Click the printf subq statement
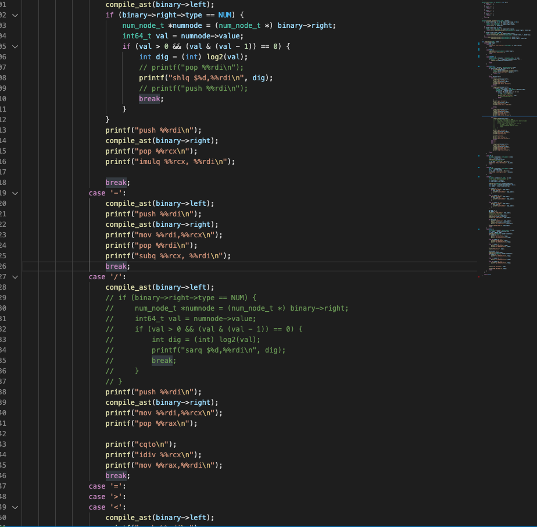 click(167, 256)
